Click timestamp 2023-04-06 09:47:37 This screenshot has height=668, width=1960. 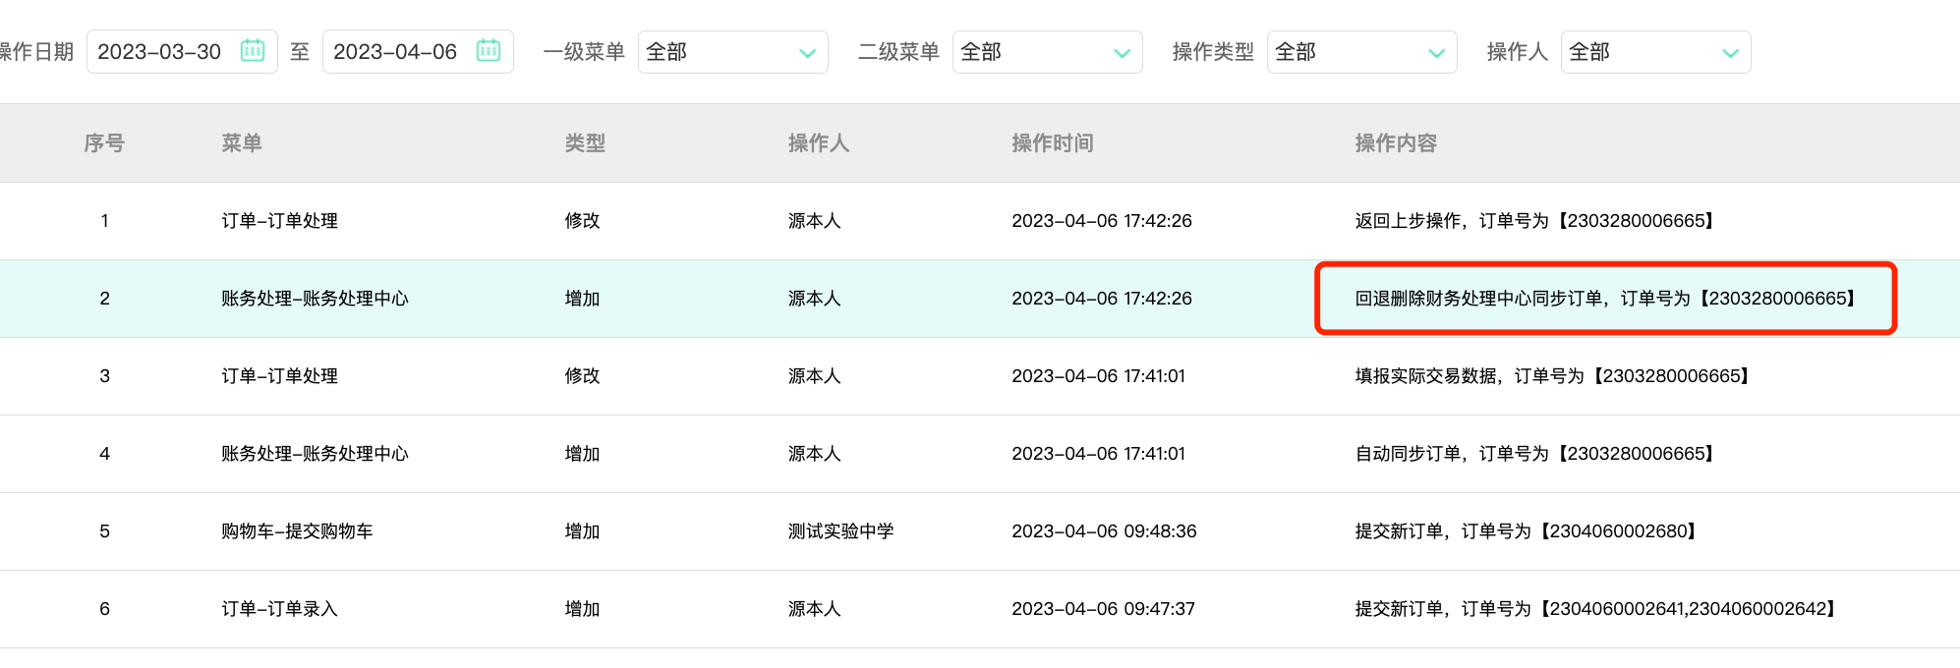point(1104,609)
